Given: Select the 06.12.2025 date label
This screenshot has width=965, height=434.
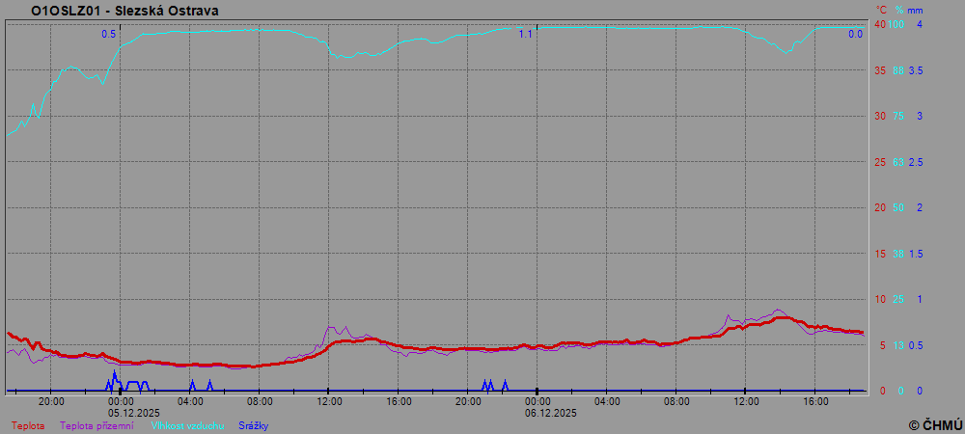Looking at the screenshot, I should tap(551, 412).
